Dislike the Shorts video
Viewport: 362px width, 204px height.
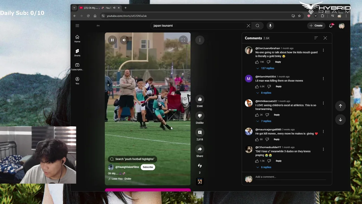(200, 116)
